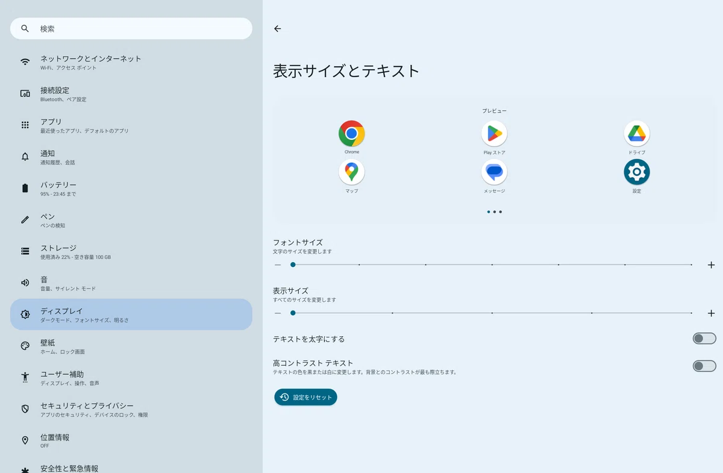The image size is (723, 473).
Task: Click the connected devices icon
Action: [25, 93]
